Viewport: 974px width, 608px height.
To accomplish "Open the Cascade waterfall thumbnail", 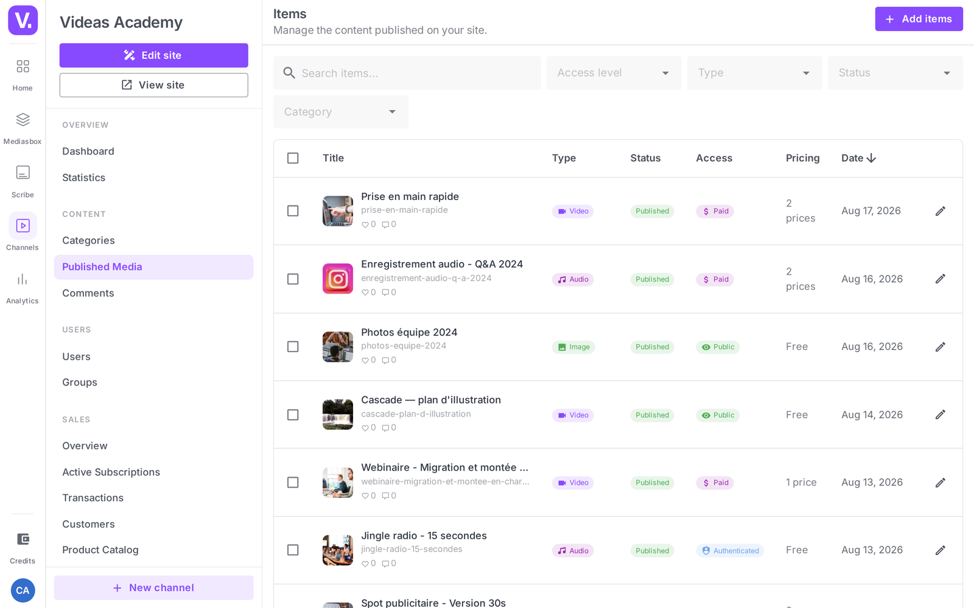I will (x=338, y=415).
